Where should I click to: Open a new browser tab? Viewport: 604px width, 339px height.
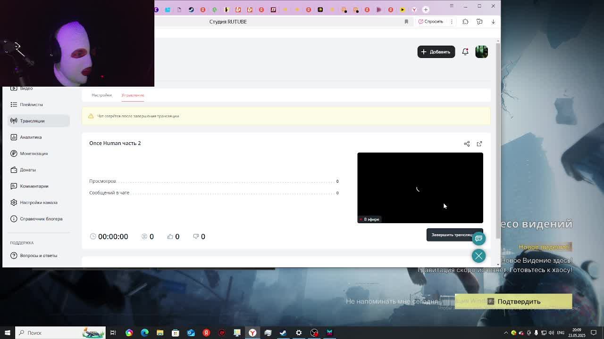click(x=426, y=9)
